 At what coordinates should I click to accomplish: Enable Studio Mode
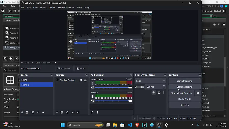(184, 99)
